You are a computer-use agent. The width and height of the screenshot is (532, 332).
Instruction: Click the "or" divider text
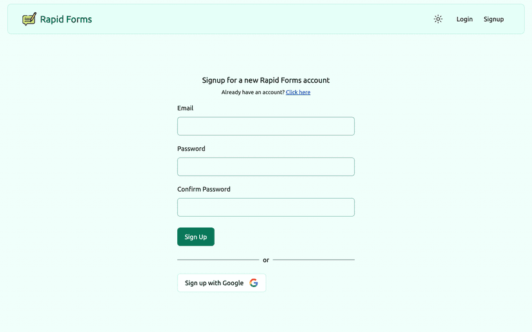coord(266,260)
